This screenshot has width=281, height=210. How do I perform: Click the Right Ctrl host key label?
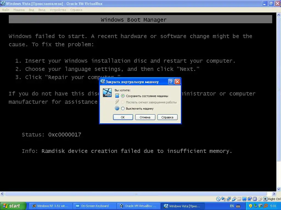[x=274, y=199]
